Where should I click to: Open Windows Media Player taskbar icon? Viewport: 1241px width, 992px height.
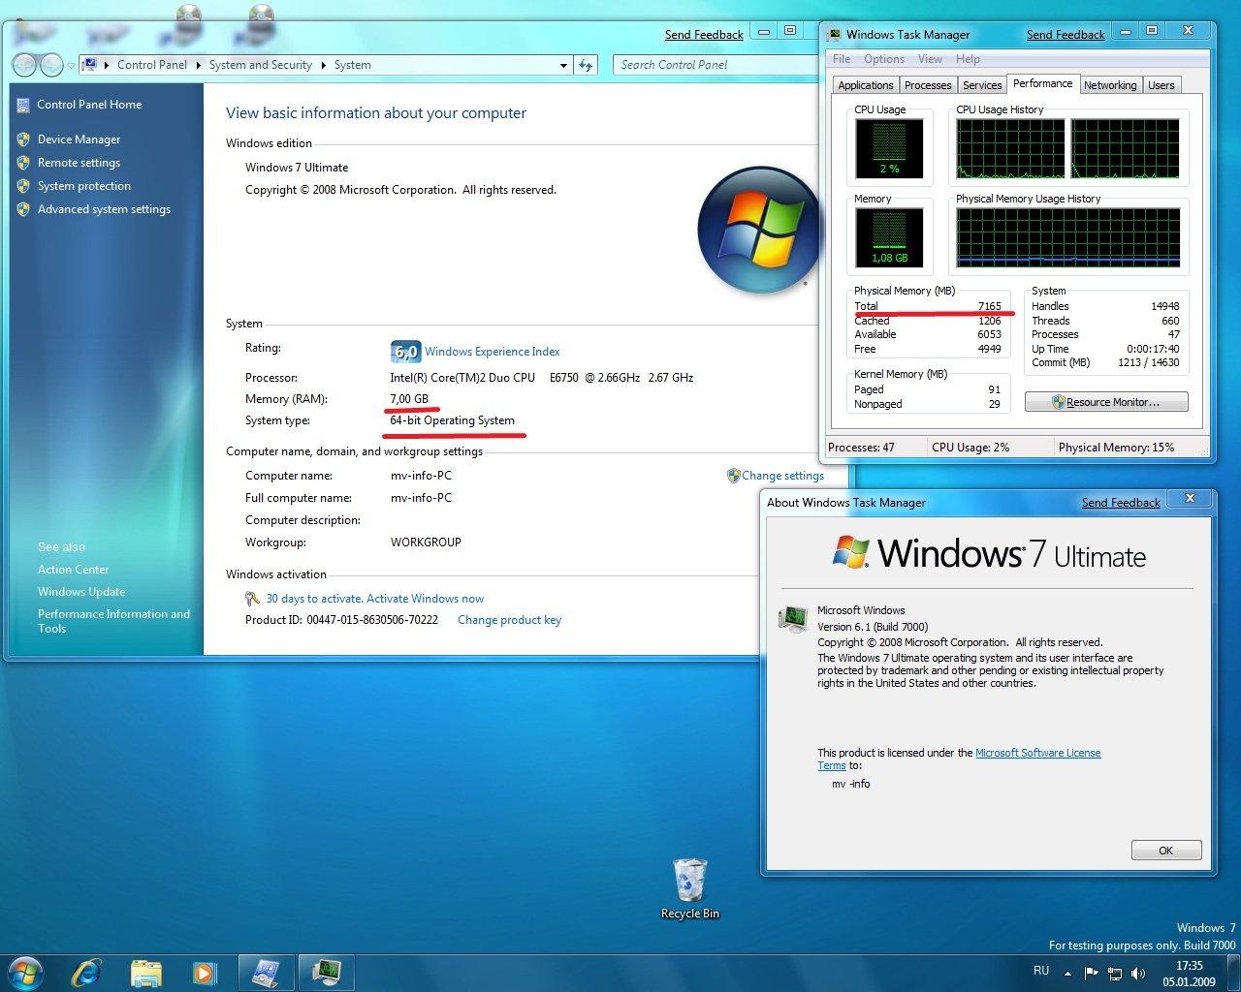[204, 972]
